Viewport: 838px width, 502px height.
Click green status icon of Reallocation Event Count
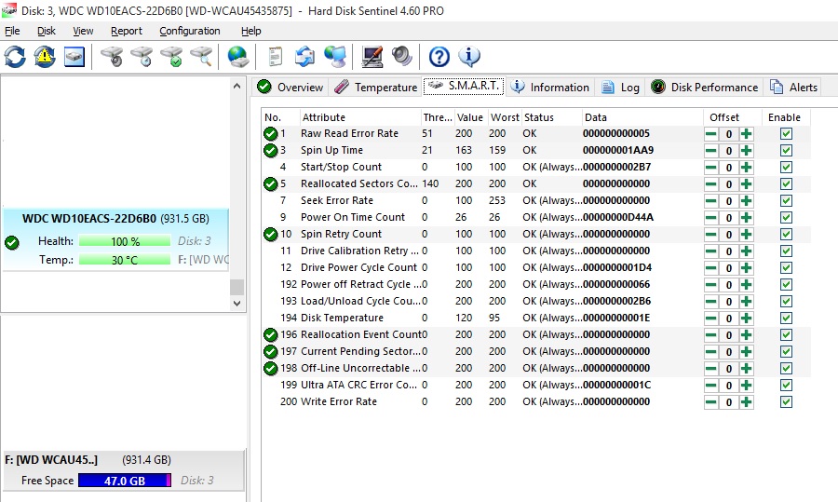click(x=270, y=334)
